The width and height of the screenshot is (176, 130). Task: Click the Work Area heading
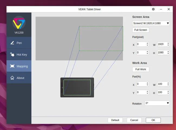coord(139,63)
